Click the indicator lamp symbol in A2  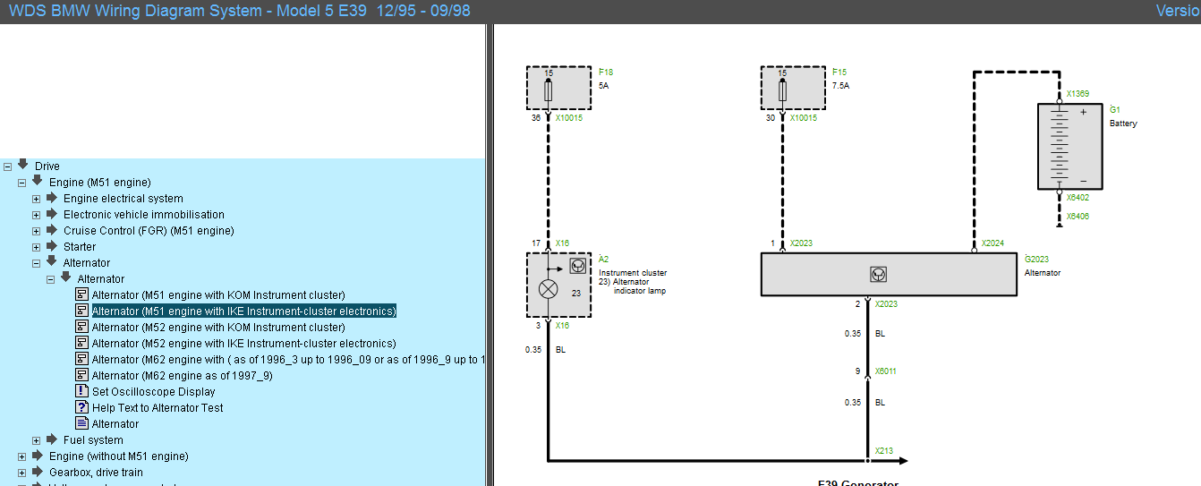pos(548,290)
